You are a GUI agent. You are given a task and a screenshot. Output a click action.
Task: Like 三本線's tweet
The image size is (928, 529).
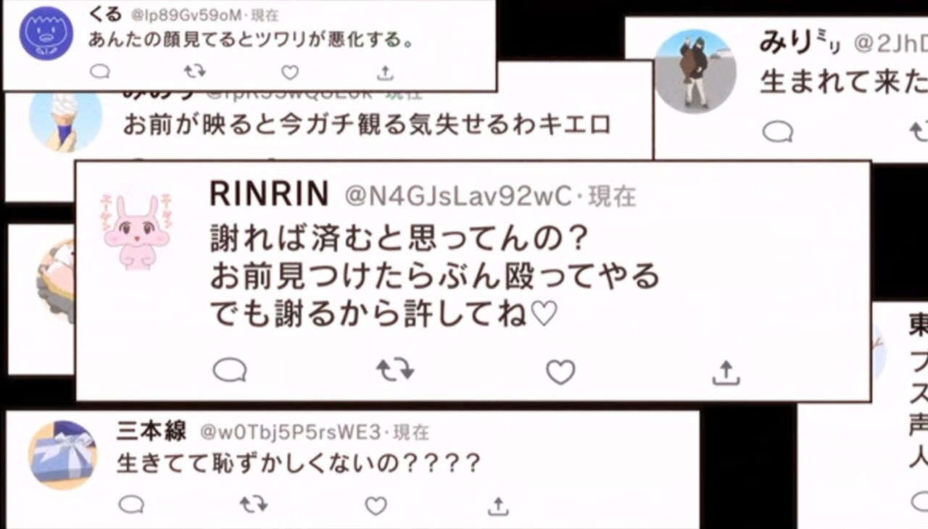376,506
